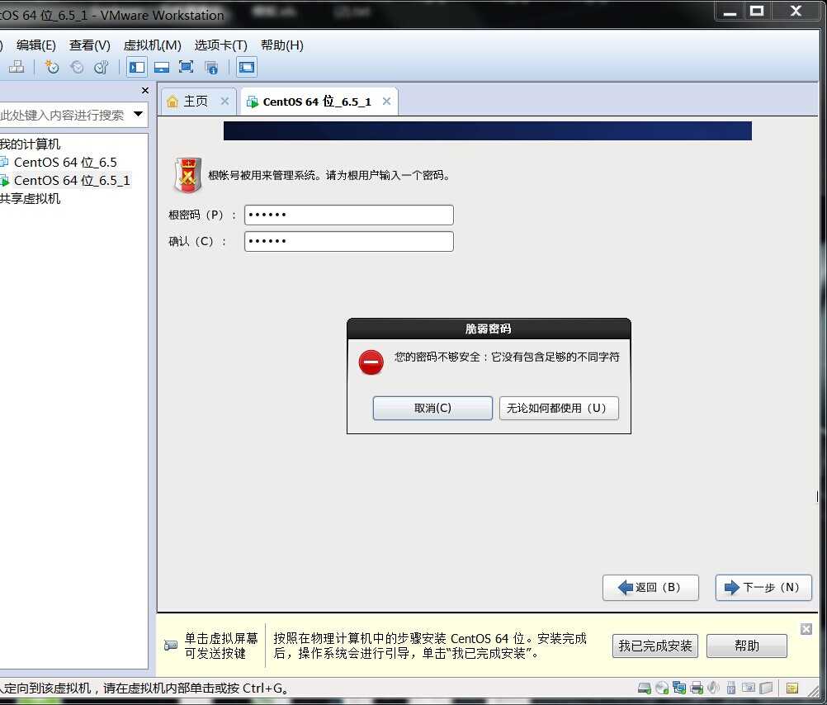Click the 我已完成安装 button

[655, 646]
